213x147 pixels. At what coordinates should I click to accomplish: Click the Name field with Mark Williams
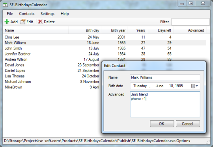point(165,77)
